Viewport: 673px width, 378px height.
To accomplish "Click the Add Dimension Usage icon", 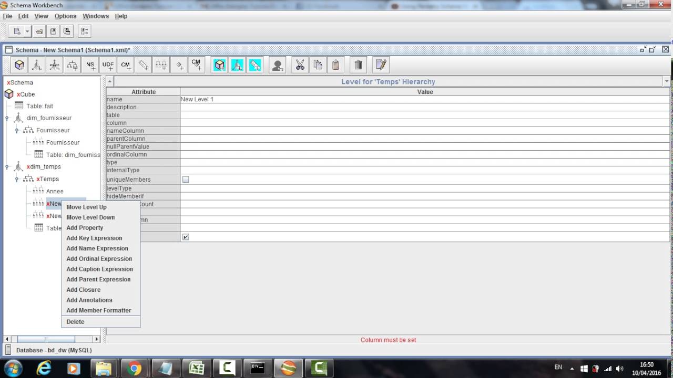I will 55,65.
